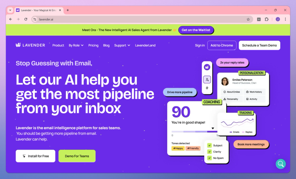Bookmark this page with the star icon
The height and width of the screenshot is (179, 296).
point(248,20)
